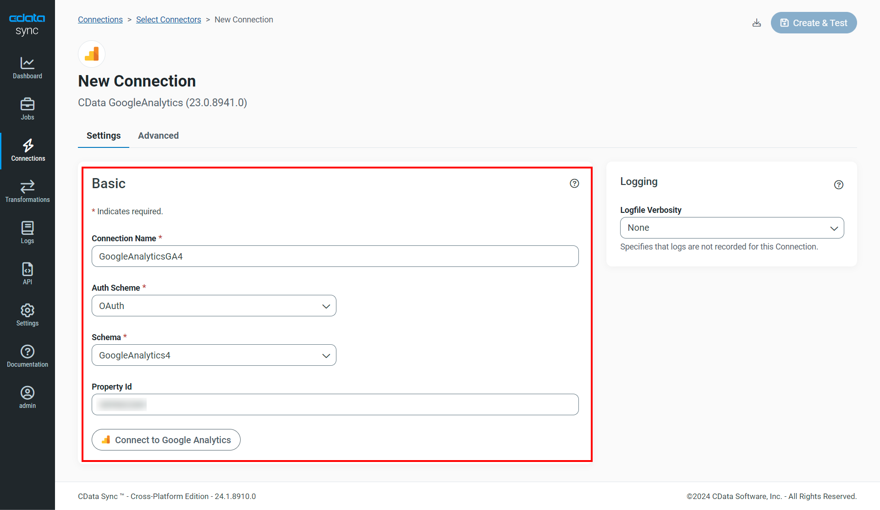Click the 'New Connection' page heading
This screenshot has height=510, width=880.
137,81
